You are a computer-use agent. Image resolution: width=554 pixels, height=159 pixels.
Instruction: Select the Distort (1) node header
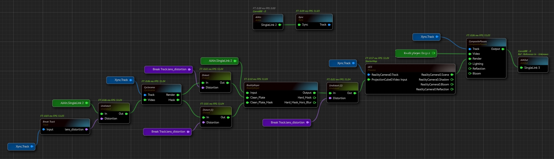click(215, 111)
